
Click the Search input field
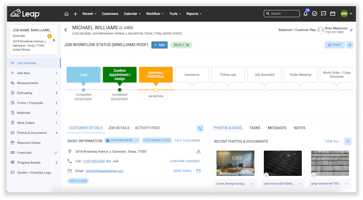[282, 14]
